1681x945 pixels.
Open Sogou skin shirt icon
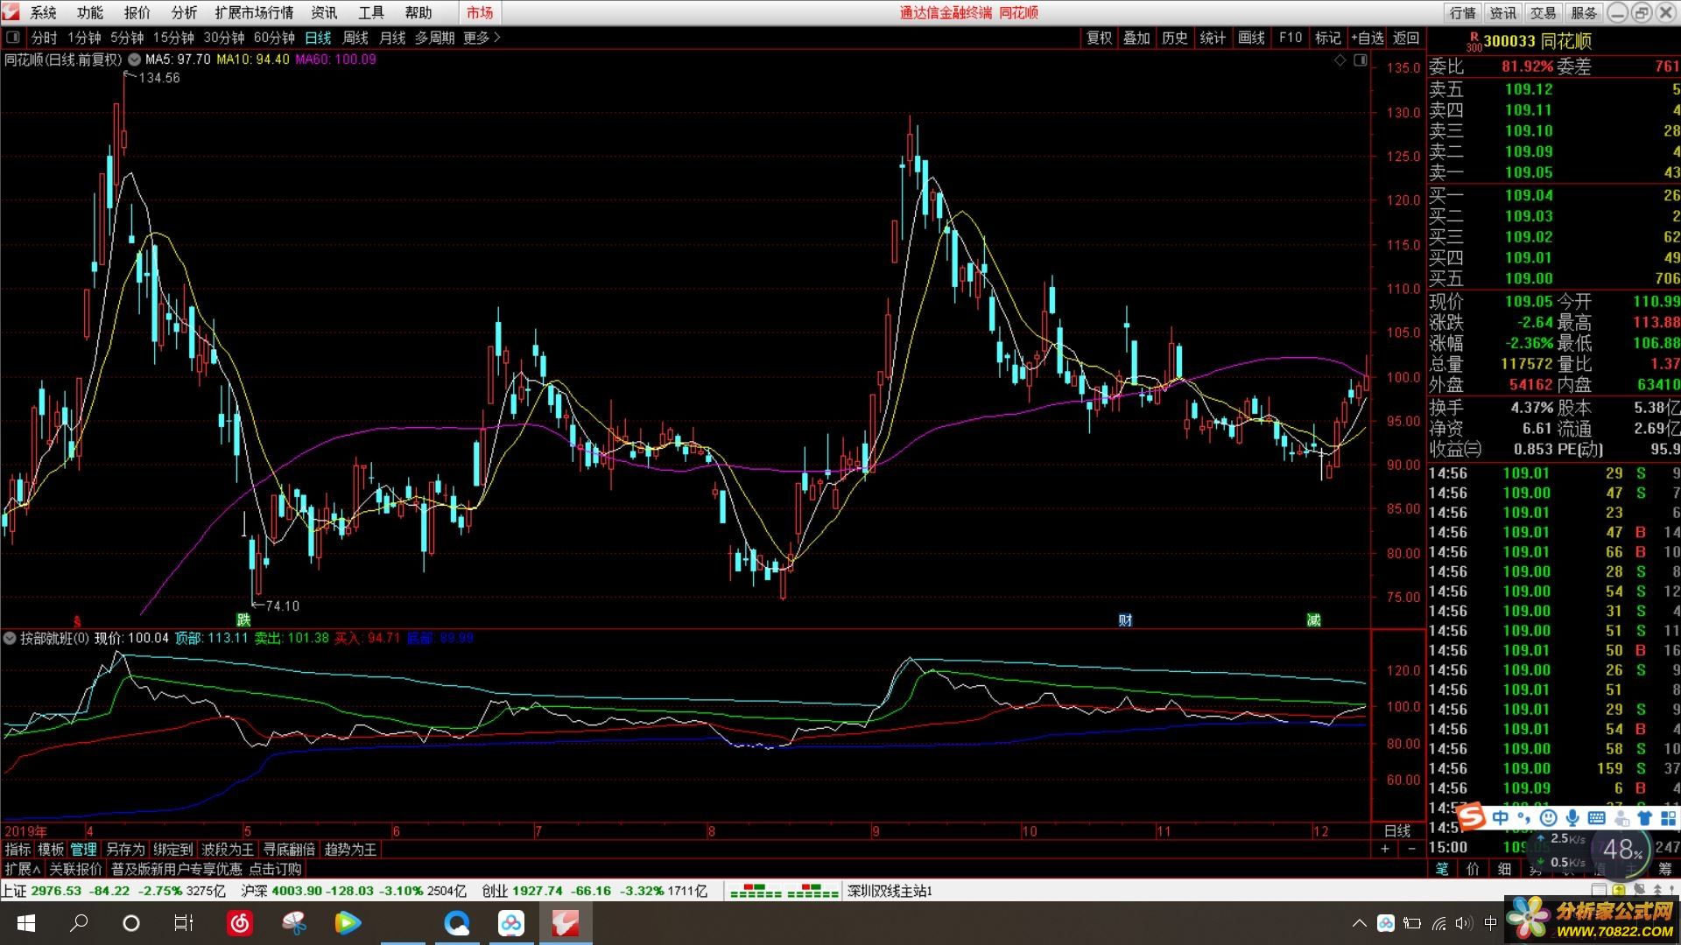click(1643, 817)
